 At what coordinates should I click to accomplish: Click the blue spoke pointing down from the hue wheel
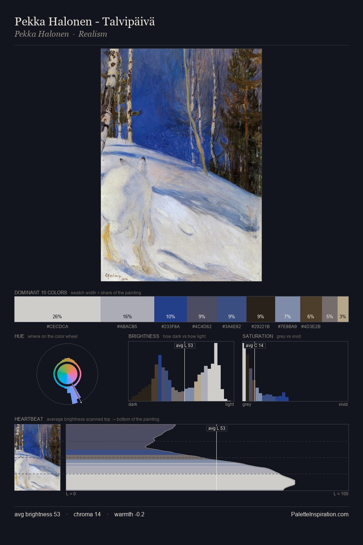[x=74, y=395]
